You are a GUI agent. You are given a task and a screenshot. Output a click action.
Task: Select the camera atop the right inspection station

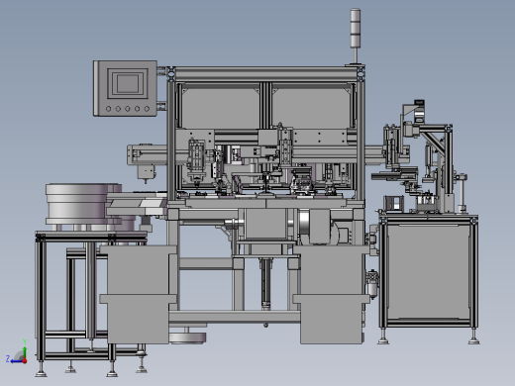(x=419, y=112)
